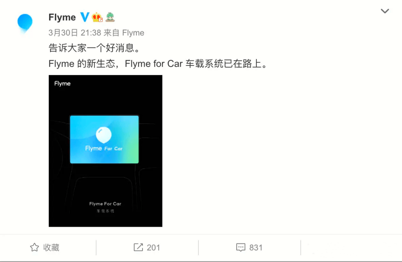Expand the post options chevron menu
This screenshot has width=402, height=262.
coord(385,11)
